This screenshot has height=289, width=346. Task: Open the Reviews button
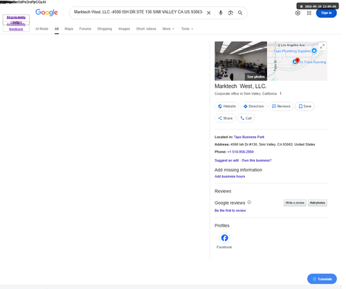(281, 106)
